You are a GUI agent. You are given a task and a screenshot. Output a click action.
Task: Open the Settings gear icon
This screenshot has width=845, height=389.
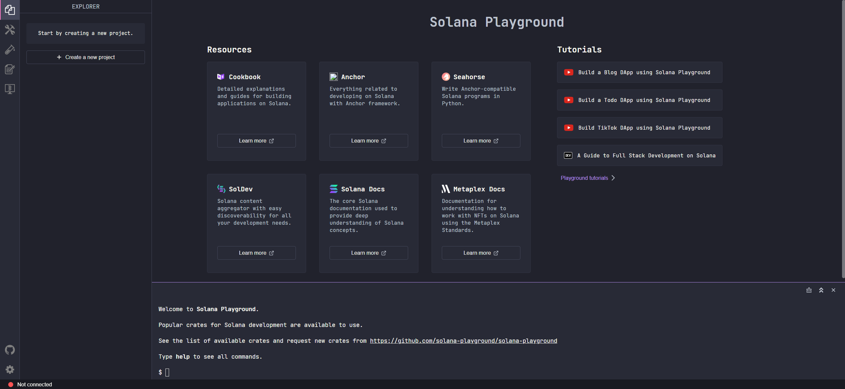pyautogui.click(x=10, y=370)
